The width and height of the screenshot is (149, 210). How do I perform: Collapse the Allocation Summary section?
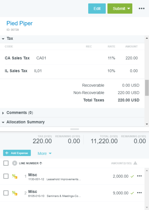(3, 122)
